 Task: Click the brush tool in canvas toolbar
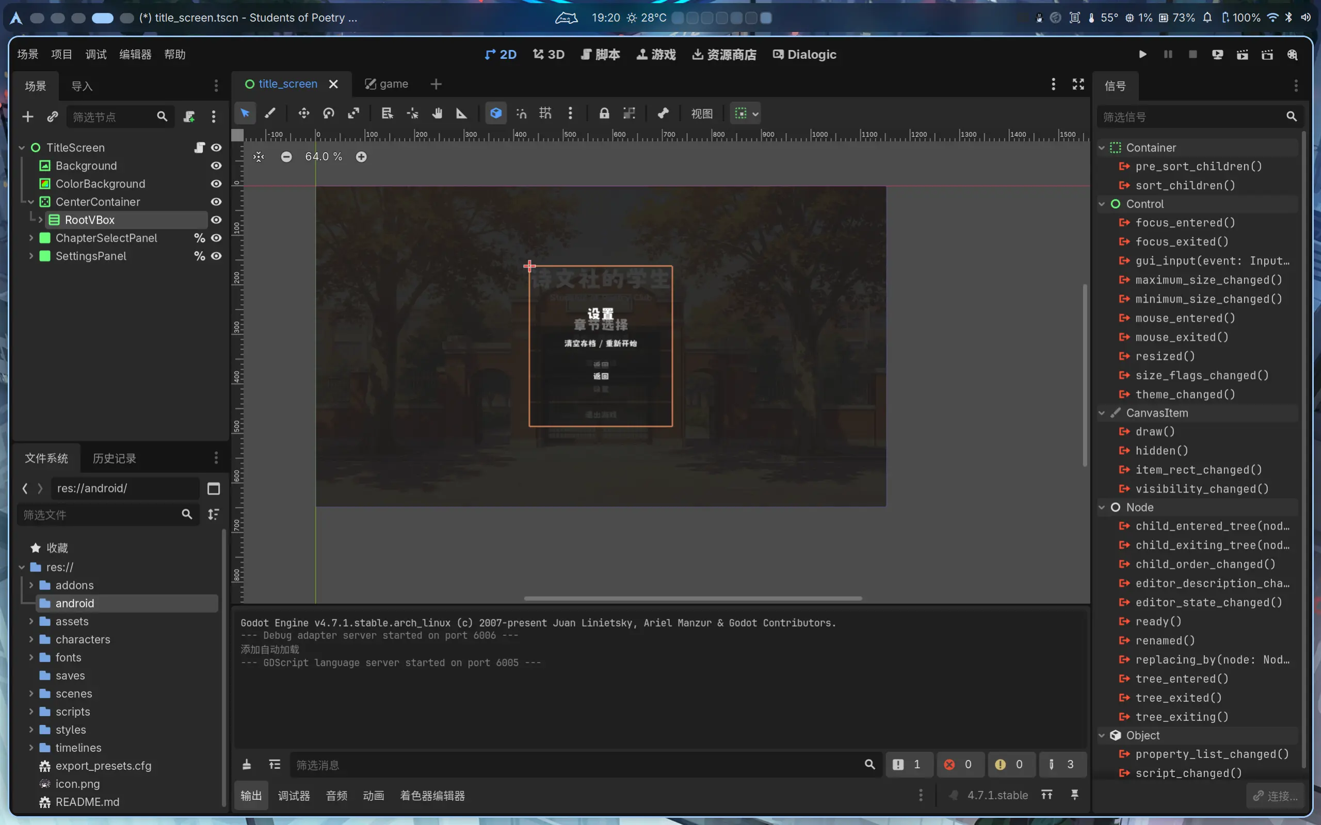tap(270, 113)
